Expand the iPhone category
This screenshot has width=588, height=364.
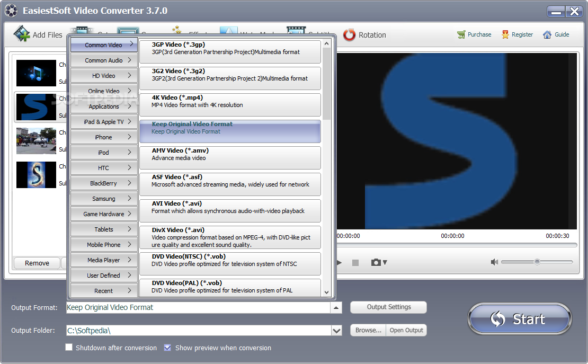[x=104, y=137]
